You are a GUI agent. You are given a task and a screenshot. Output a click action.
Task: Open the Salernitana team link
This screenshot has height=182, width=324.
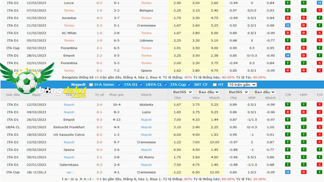pyautogui.click(x=69, y=165)
